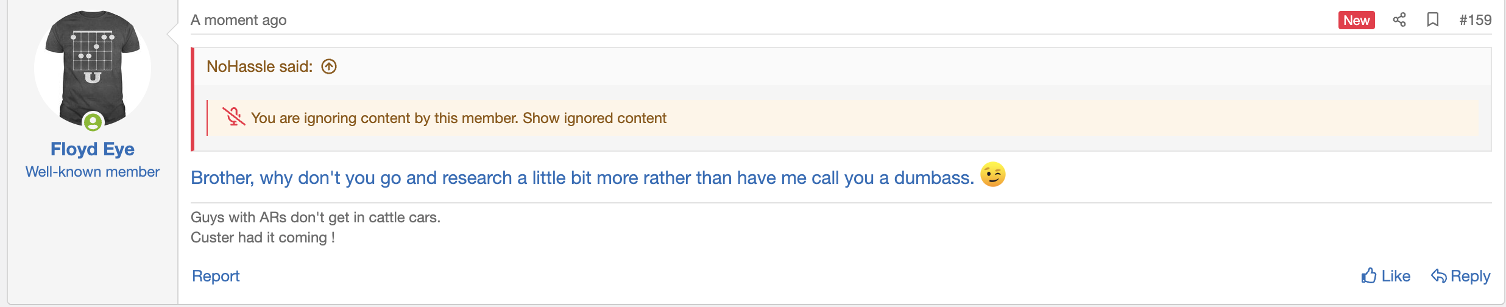Click the muted microphone ignore icon
This screenshot has height=307, width=1506.
tap(233, 116)
